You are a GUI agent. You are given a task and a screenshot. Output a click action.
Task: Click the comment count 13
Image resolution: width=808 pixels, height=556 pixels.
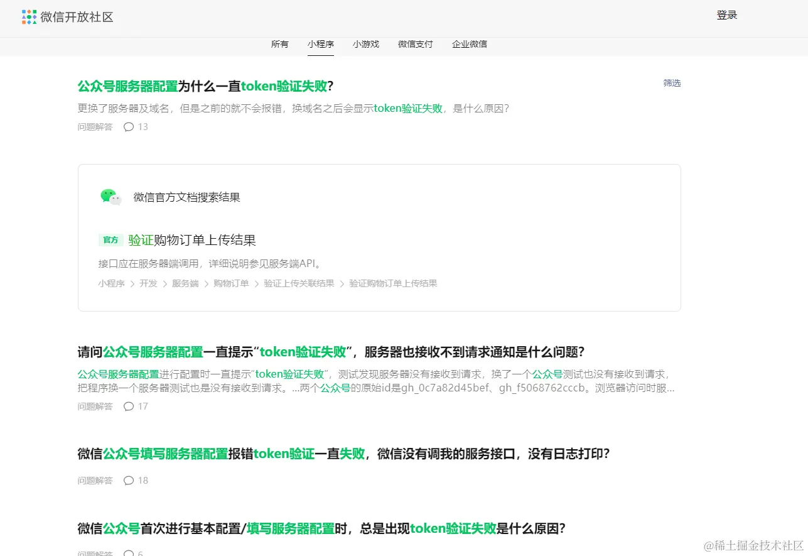point(143,127)
